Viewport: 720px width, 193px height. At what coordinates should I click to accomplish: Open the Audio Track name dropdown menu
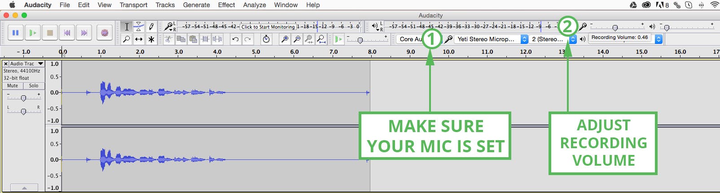pos(26,64)
